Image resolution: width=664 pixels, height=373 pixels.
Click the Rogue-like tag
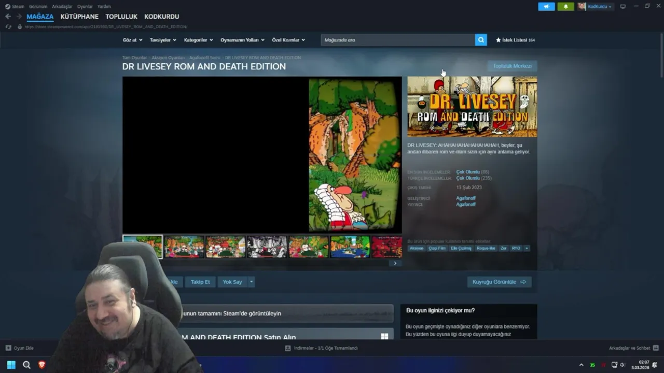pos(486,248)
